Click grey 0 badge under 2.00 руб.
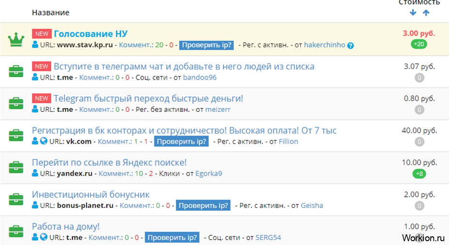Screen dimensions: 449x245 (x=419, y=205)
